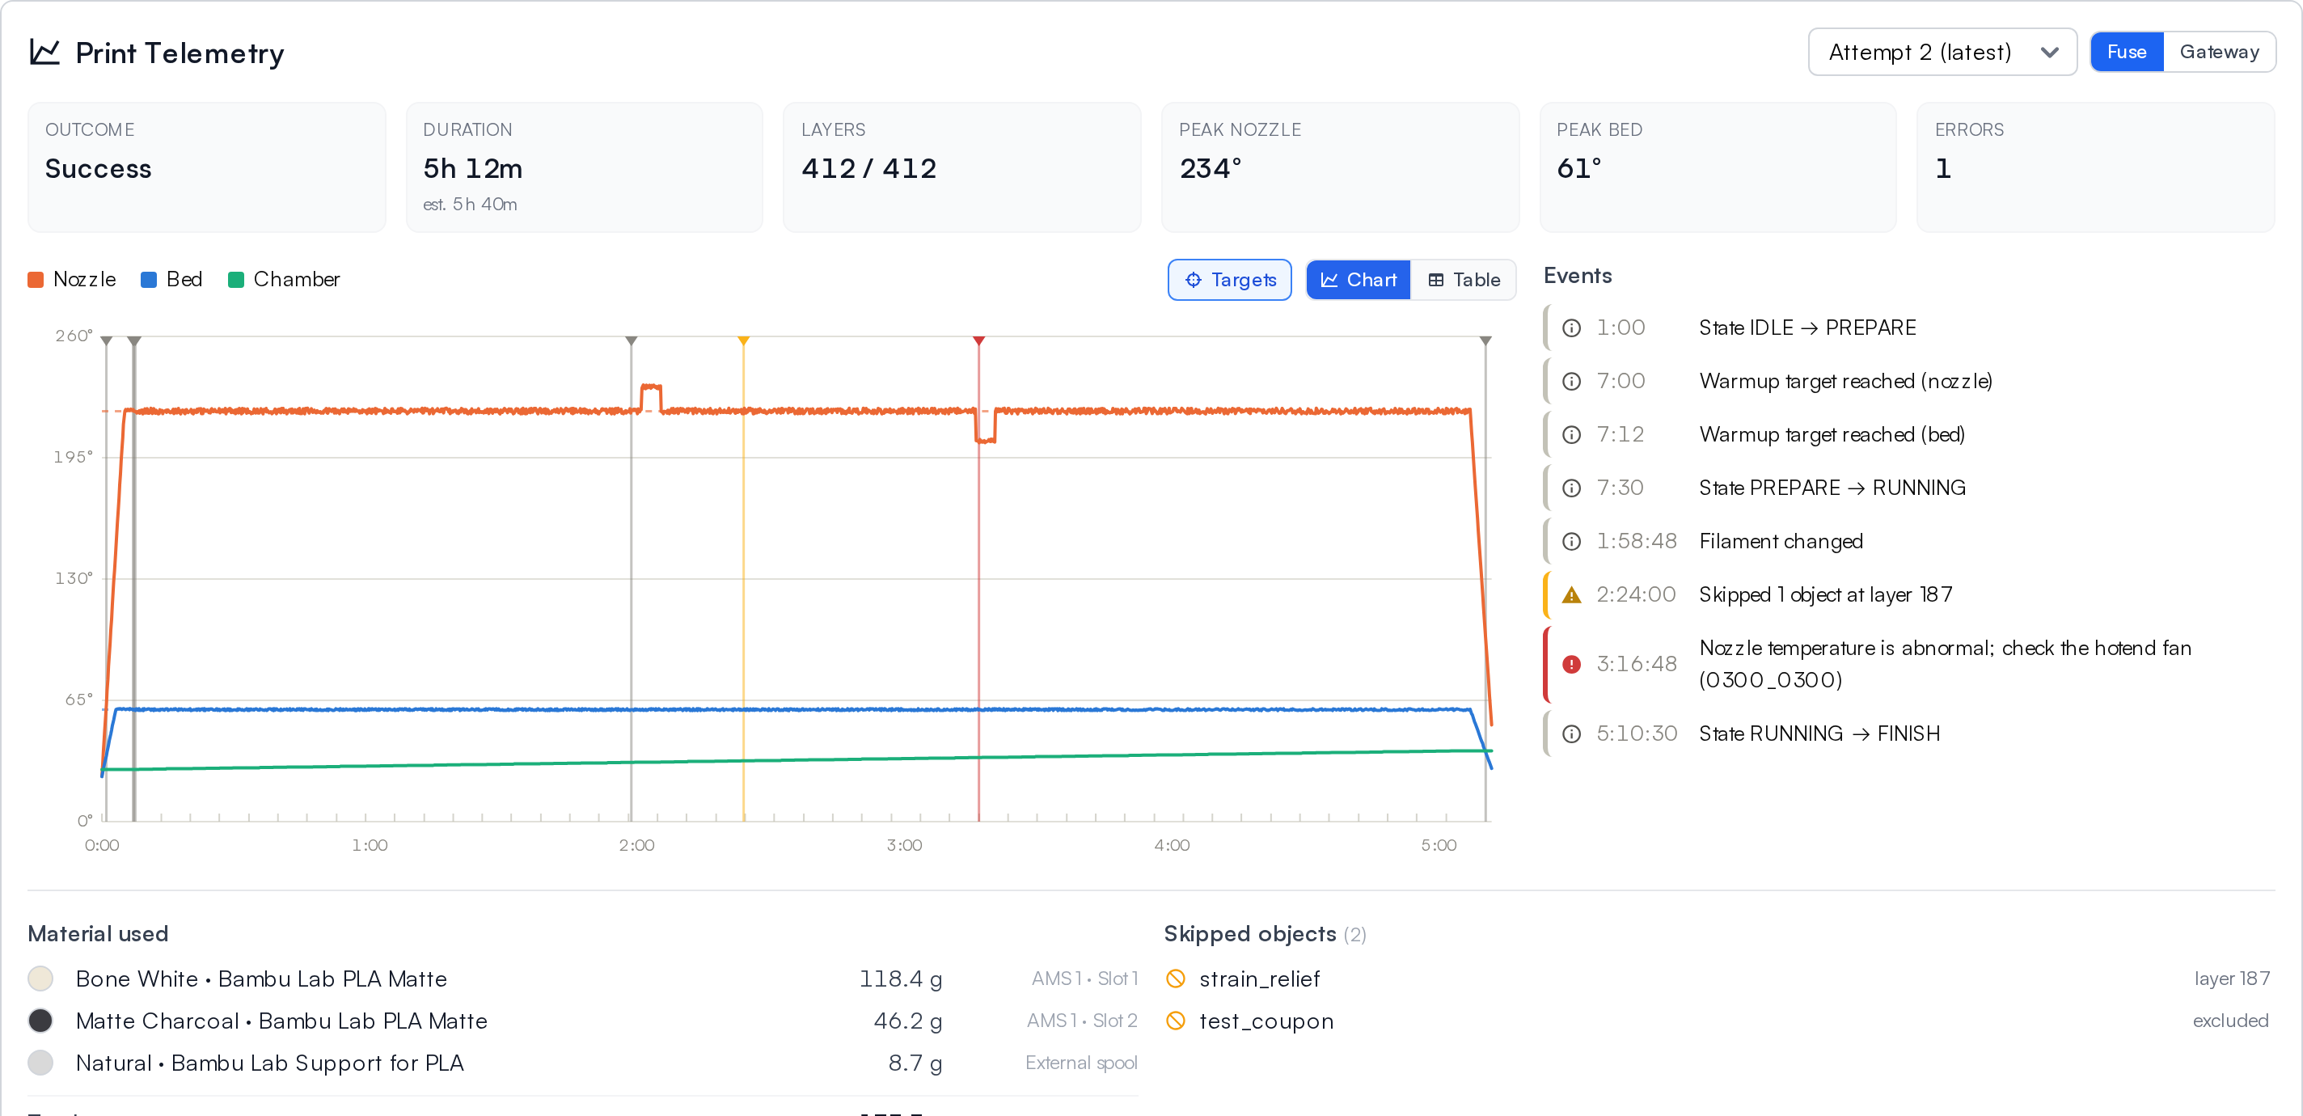The width and height of the screenshot is (2303, 1116).
Task: Select Warmup target reached (bed) event
Action: [x=1908, y=434]
